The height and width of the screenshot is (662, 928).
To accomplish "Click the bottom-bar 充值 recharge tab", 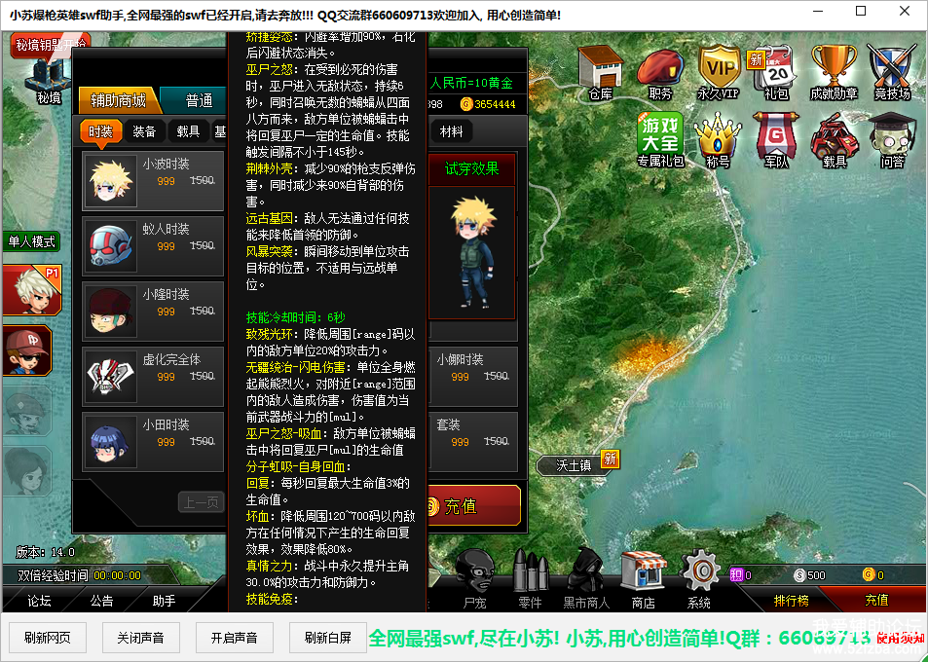I will pyautogui.click(x=876, y=601).
